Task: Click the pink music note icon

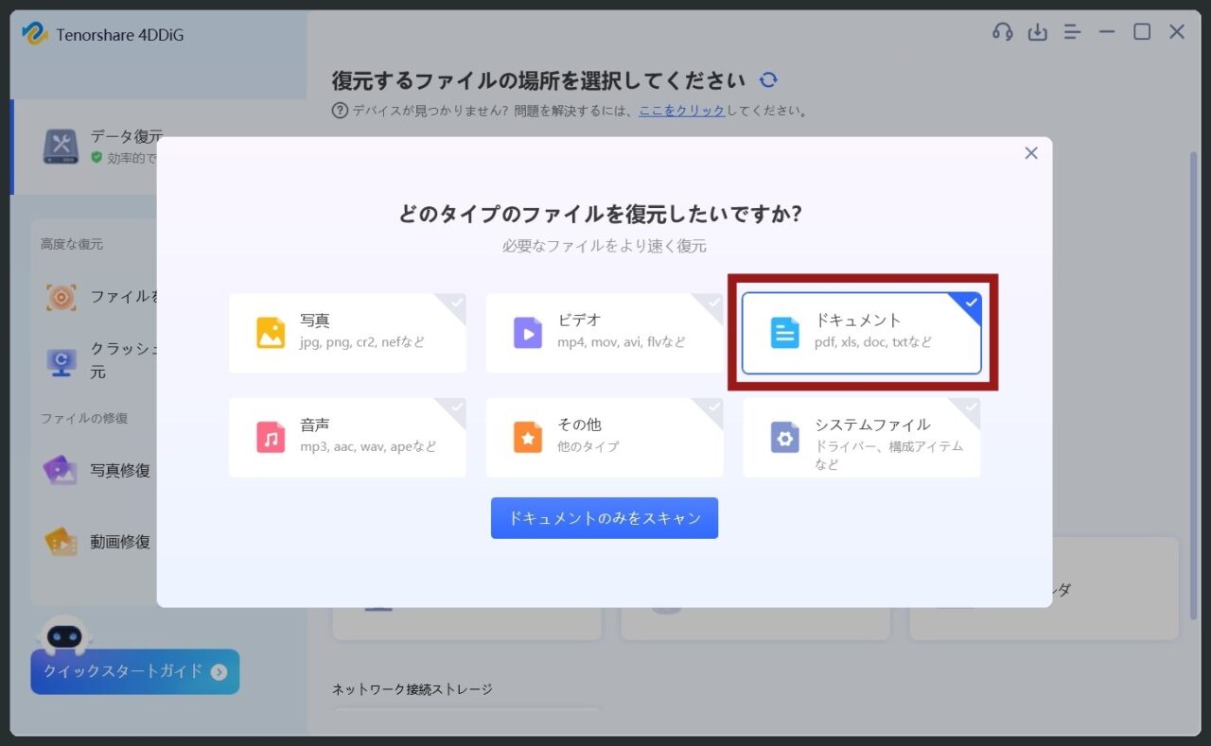Action: point(271,438)
